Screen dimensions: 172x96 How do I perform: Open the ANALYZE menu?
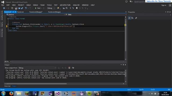tap(76, 5)
